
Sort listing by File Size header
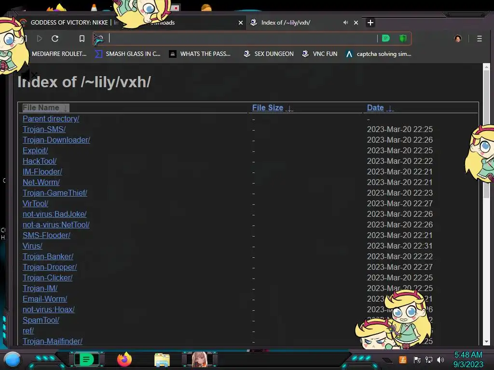[x=272, y=107]
